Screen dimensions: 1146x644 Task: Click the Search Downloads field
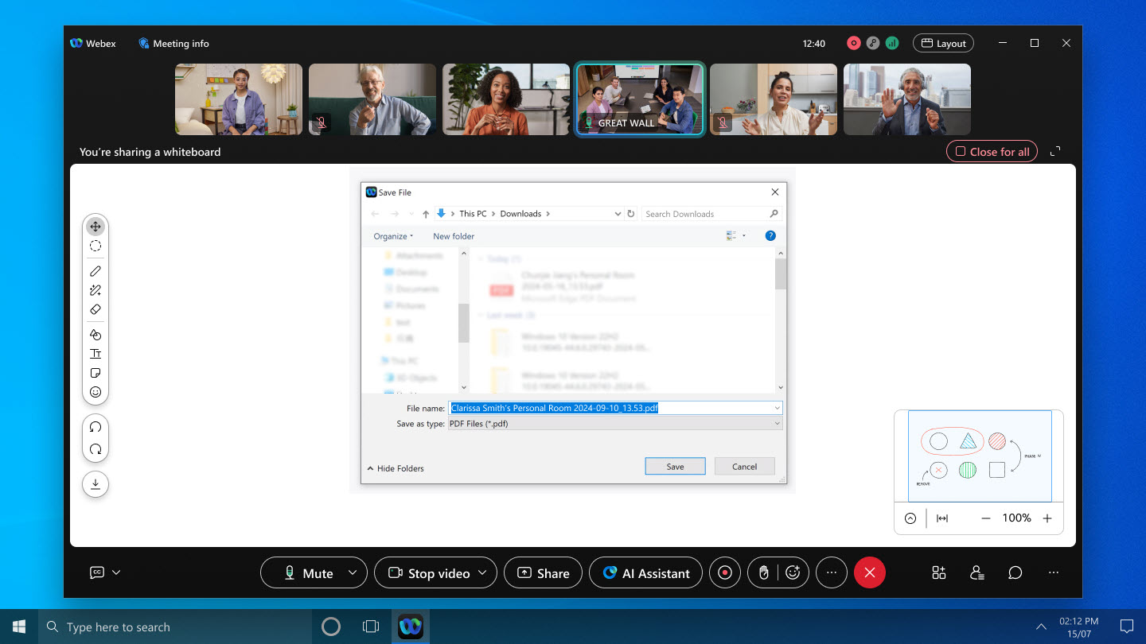click(x=711, y=214)
